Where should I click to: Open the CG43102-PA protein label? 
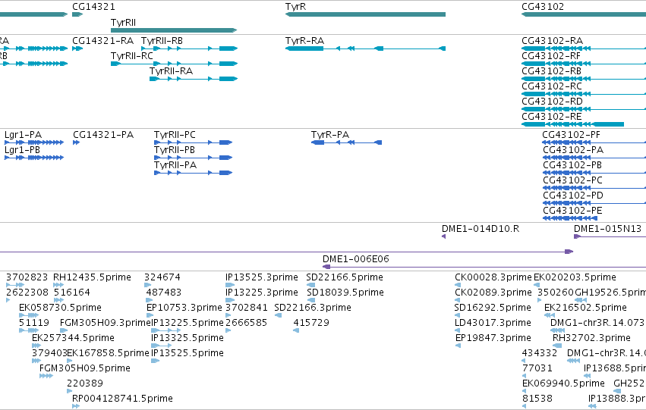click(x=573, y=150)
